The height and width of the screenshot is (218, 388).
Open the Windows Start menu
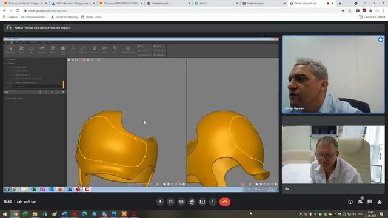tap(5, 214)
